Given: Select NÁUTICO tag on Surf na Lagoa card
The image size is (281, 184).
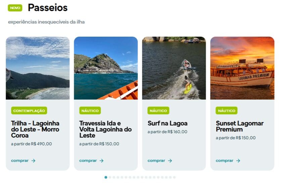Looking at the screenshot, I should [158, 111].
